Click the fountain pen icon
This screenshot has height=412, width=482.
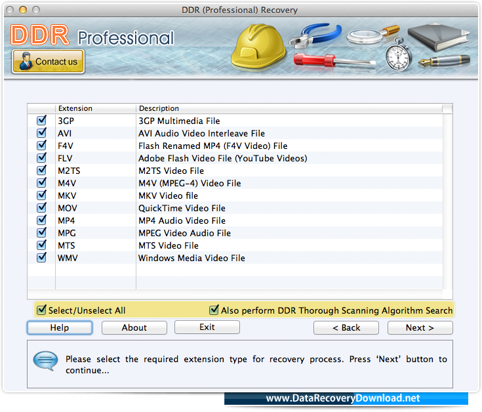tap(444, 60)
